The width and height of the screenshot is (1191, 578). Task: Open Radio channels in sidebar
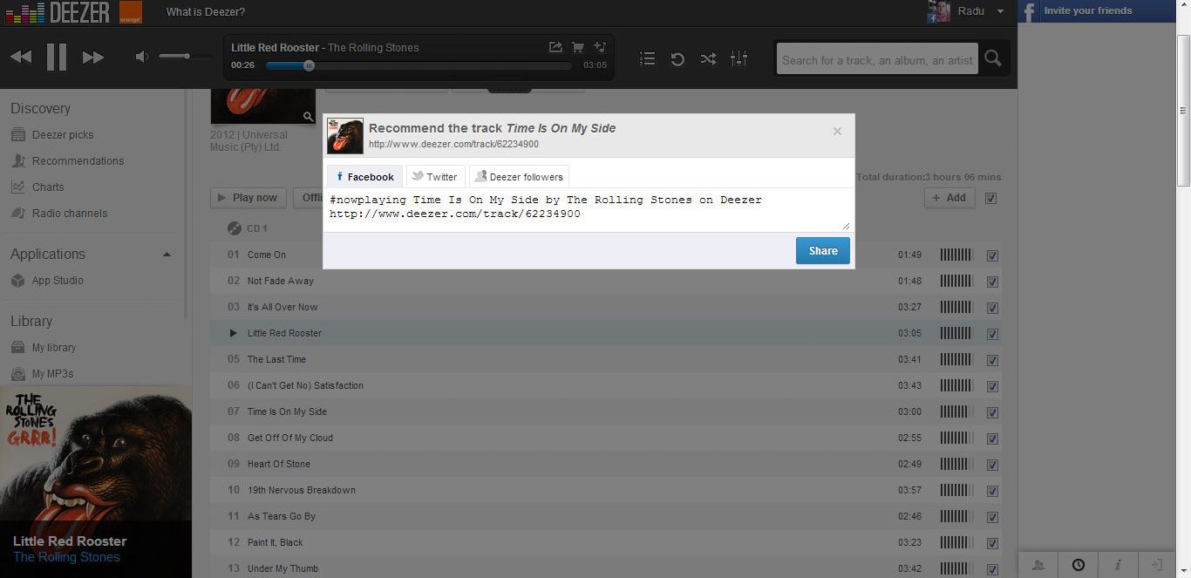(x=70, y=214)
